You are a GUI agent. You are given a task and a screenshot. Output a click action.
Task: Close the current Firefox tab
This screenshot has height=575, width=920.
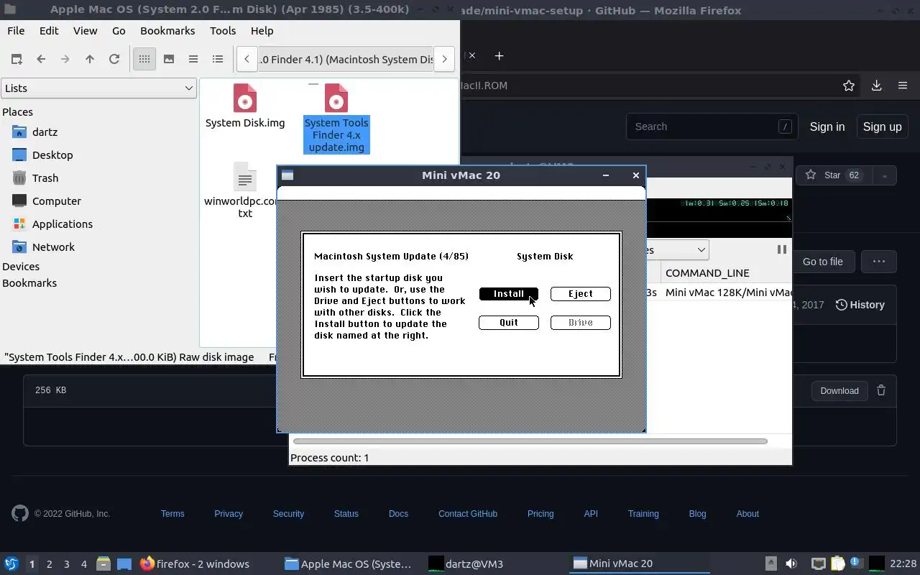point(472,55)
